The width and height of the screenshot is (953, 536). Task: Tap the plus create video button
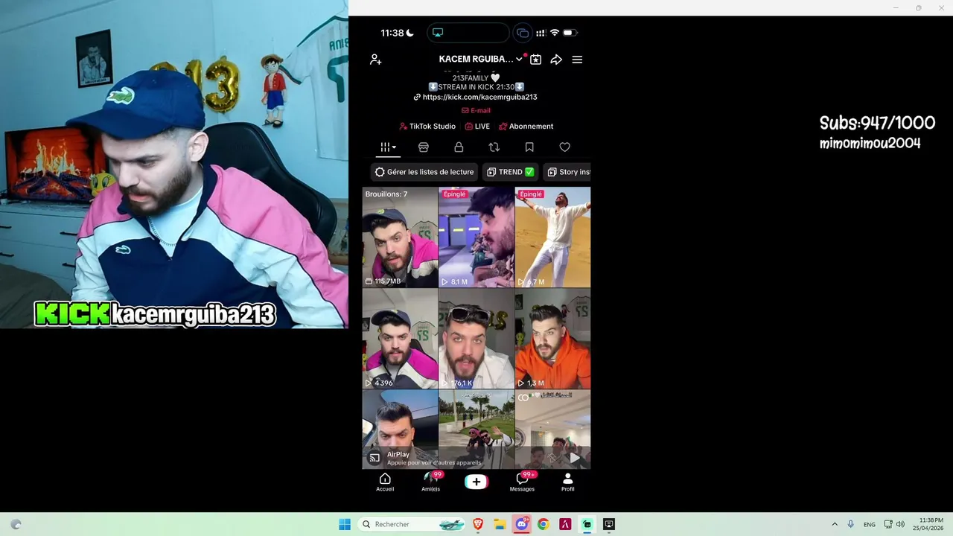click(x=476, y=482)
